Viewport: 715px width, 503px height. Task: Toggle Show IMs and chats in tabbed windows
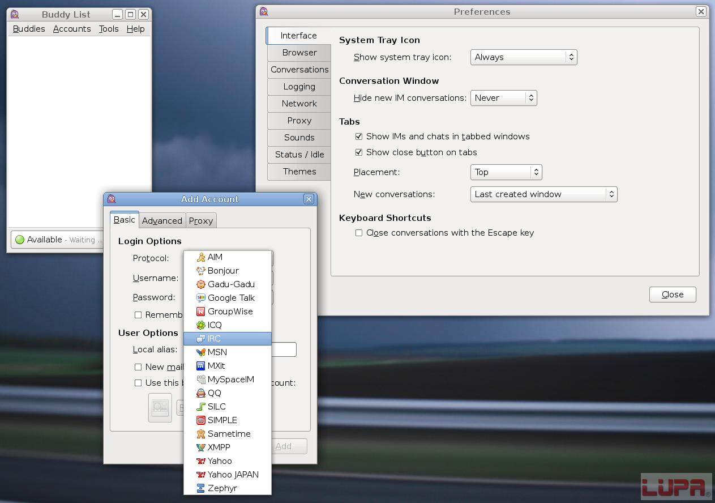(358, 137)
